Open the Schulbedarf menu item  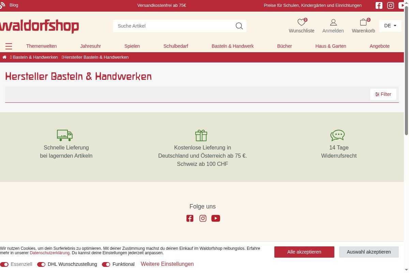176,46
